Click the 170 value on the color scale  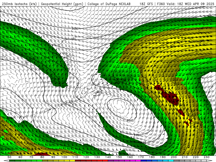click(x=141, y=157)
